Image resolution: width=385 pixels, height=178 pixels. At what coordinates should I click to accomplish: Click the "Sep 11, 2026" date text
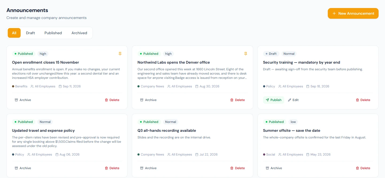72,86
